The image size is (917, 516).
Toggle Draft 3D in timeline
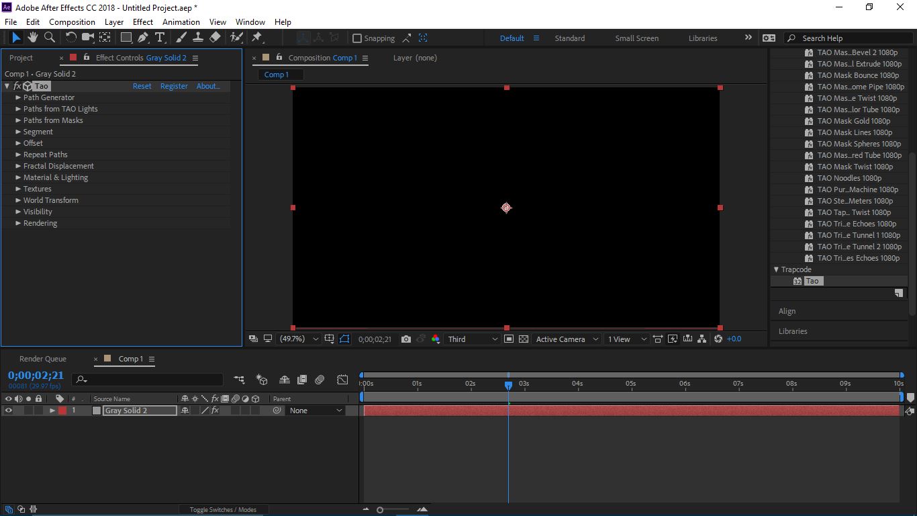(x=262, y=380)
